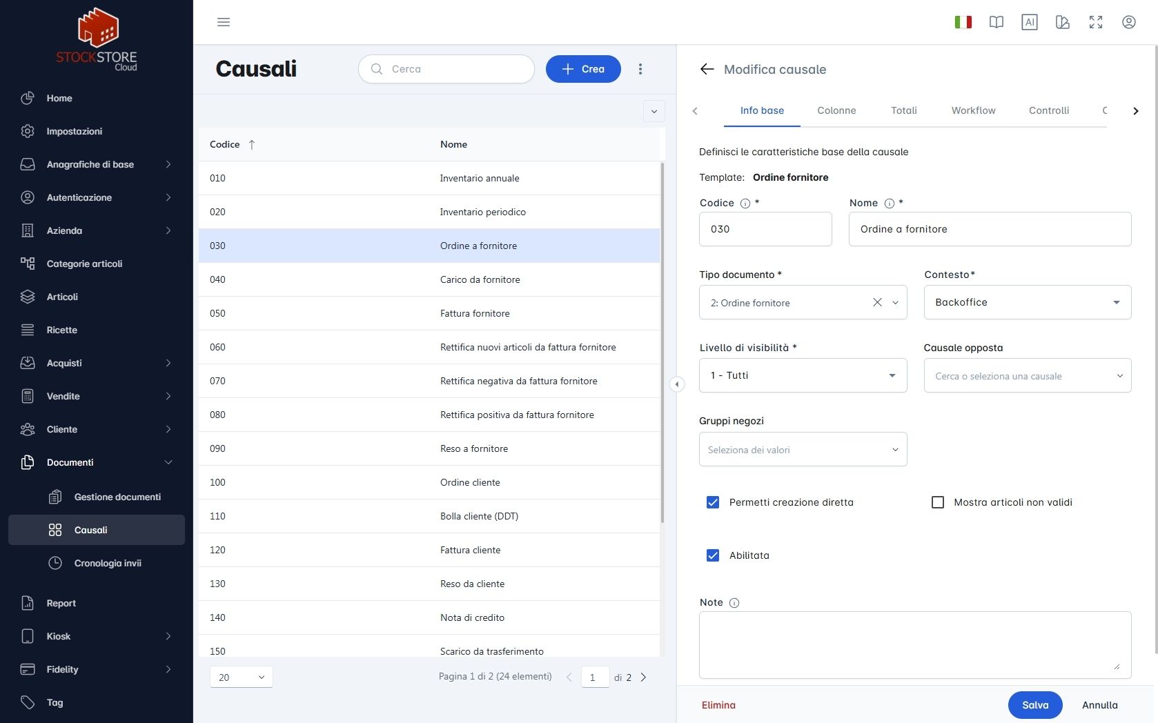This screenshot has width=1158, height=723.
Task: Open the user profile icon
Action: pos(1129,22)
